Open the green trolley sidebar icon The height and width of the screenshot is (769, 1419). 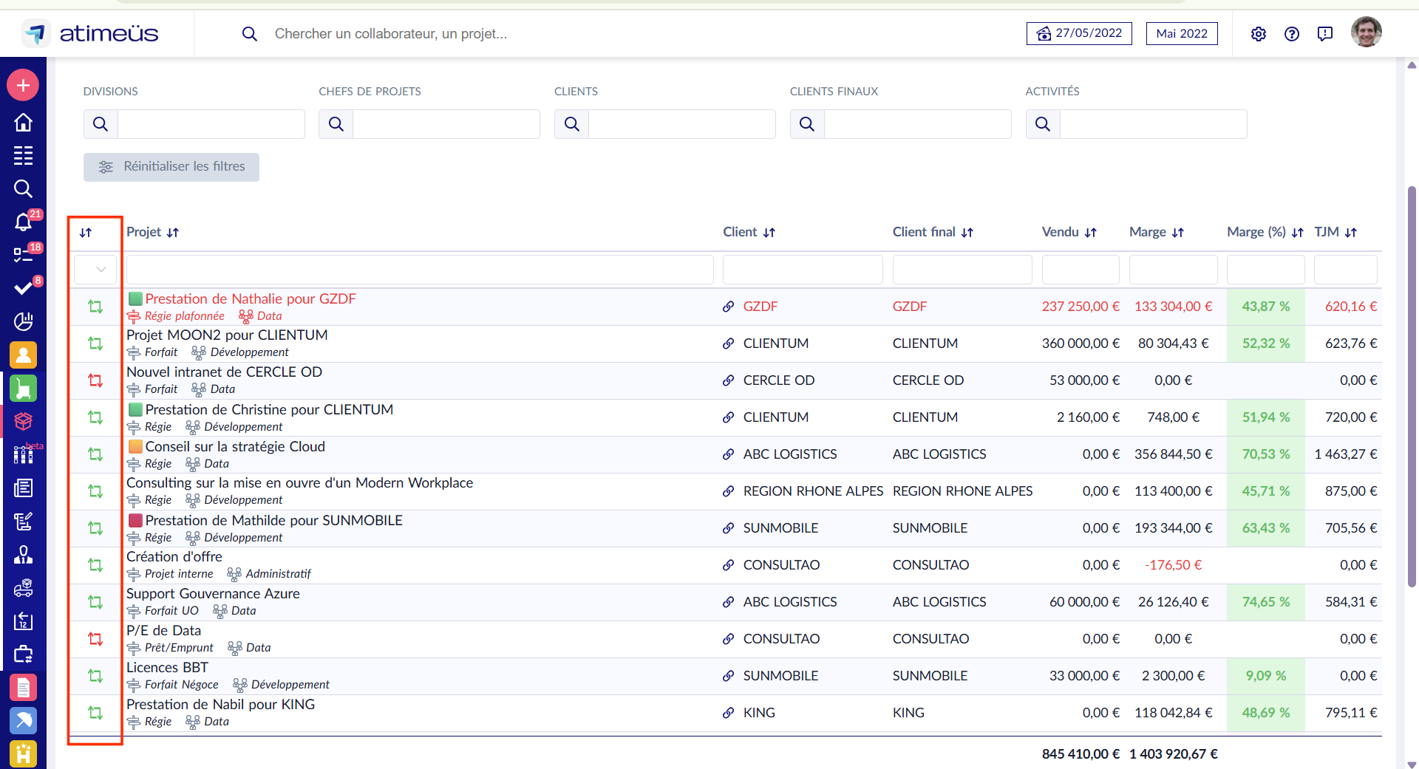23,389
